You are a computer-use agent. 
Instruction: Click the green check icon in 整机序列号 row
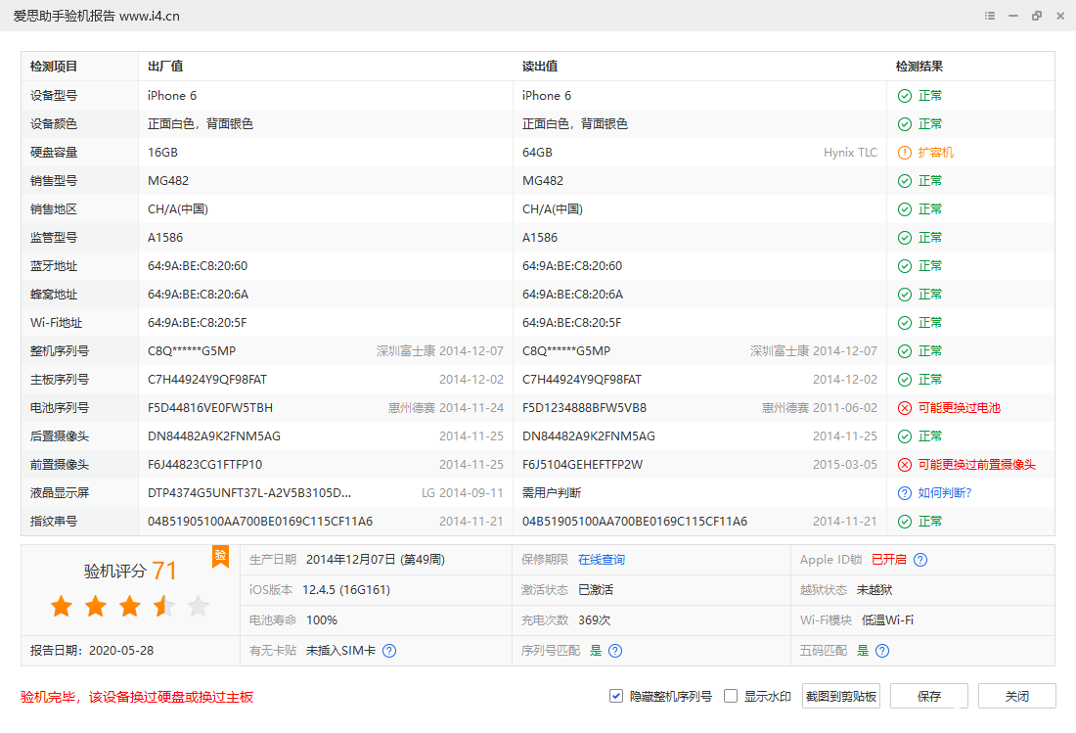(905, 350)
